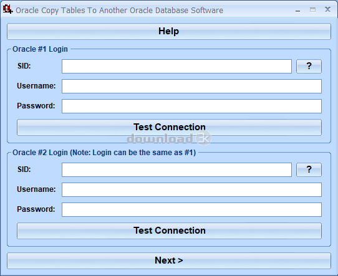Image resolution: width=338 pixels, height=276 pixels.
Task: Click the download3k watermark logo
Action: [169, 138]
